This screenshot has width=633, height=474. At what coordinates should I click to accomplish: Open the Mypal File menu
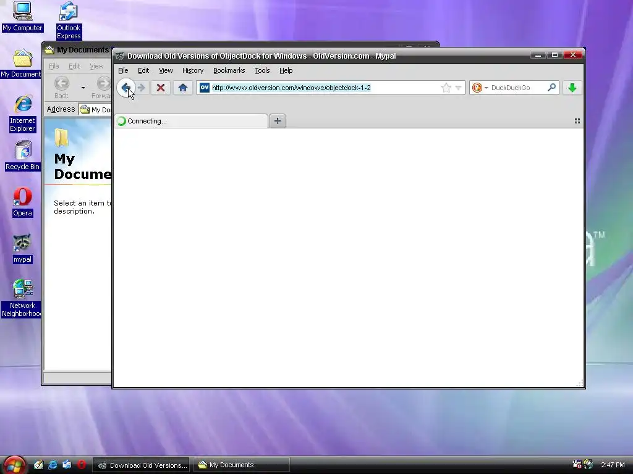pyautogui.click(x=123, y=70)
